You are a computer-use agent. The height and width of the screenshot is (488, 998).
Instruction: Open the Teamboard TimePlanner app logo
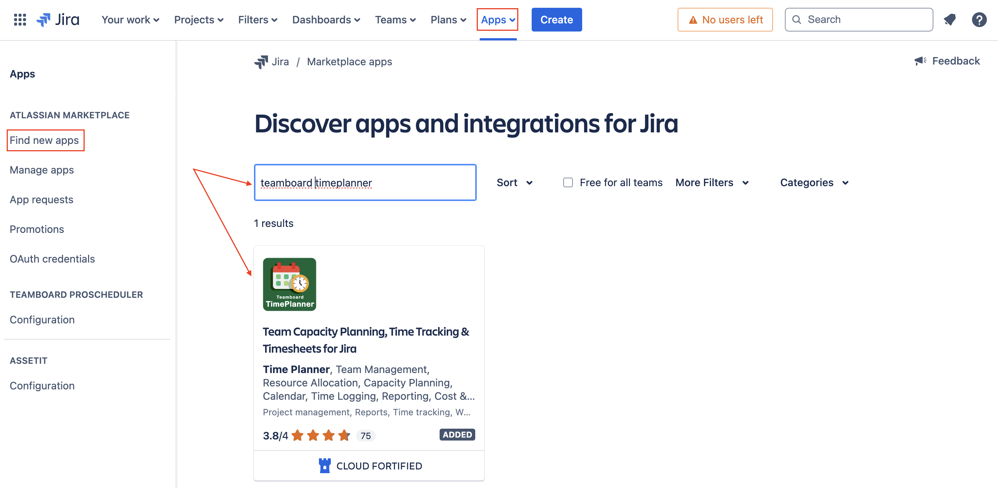pos(289,284)
